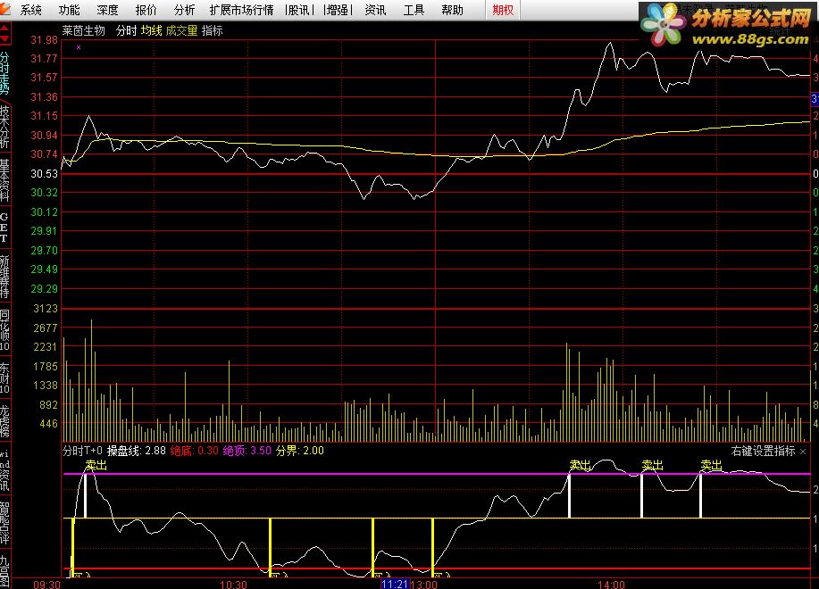Click the 31.15 price axis label
This screenshot has width=819, height=589.
45,116
